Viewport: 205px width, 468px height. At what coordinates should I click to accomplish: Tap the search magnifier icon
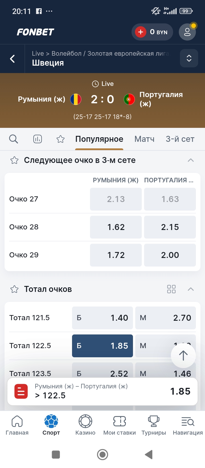tap(13, 139)
